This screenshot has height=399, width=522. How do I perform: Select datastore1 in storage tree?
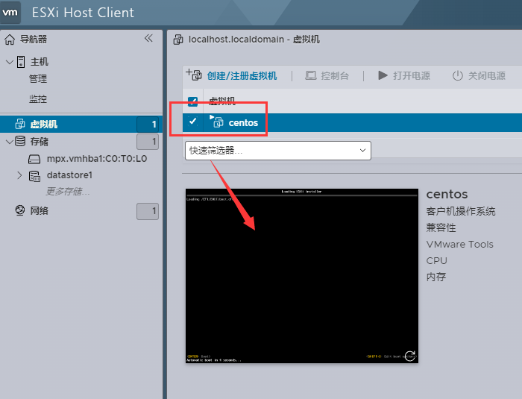69,175
